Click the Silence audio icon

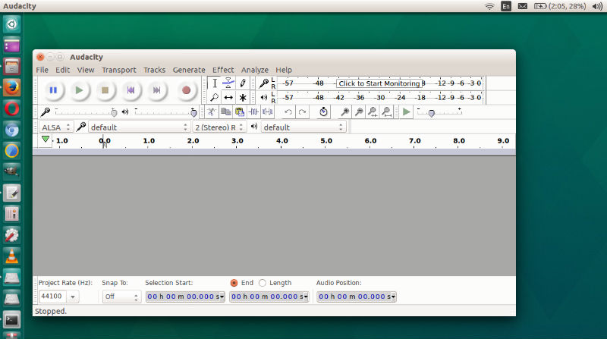268,112
